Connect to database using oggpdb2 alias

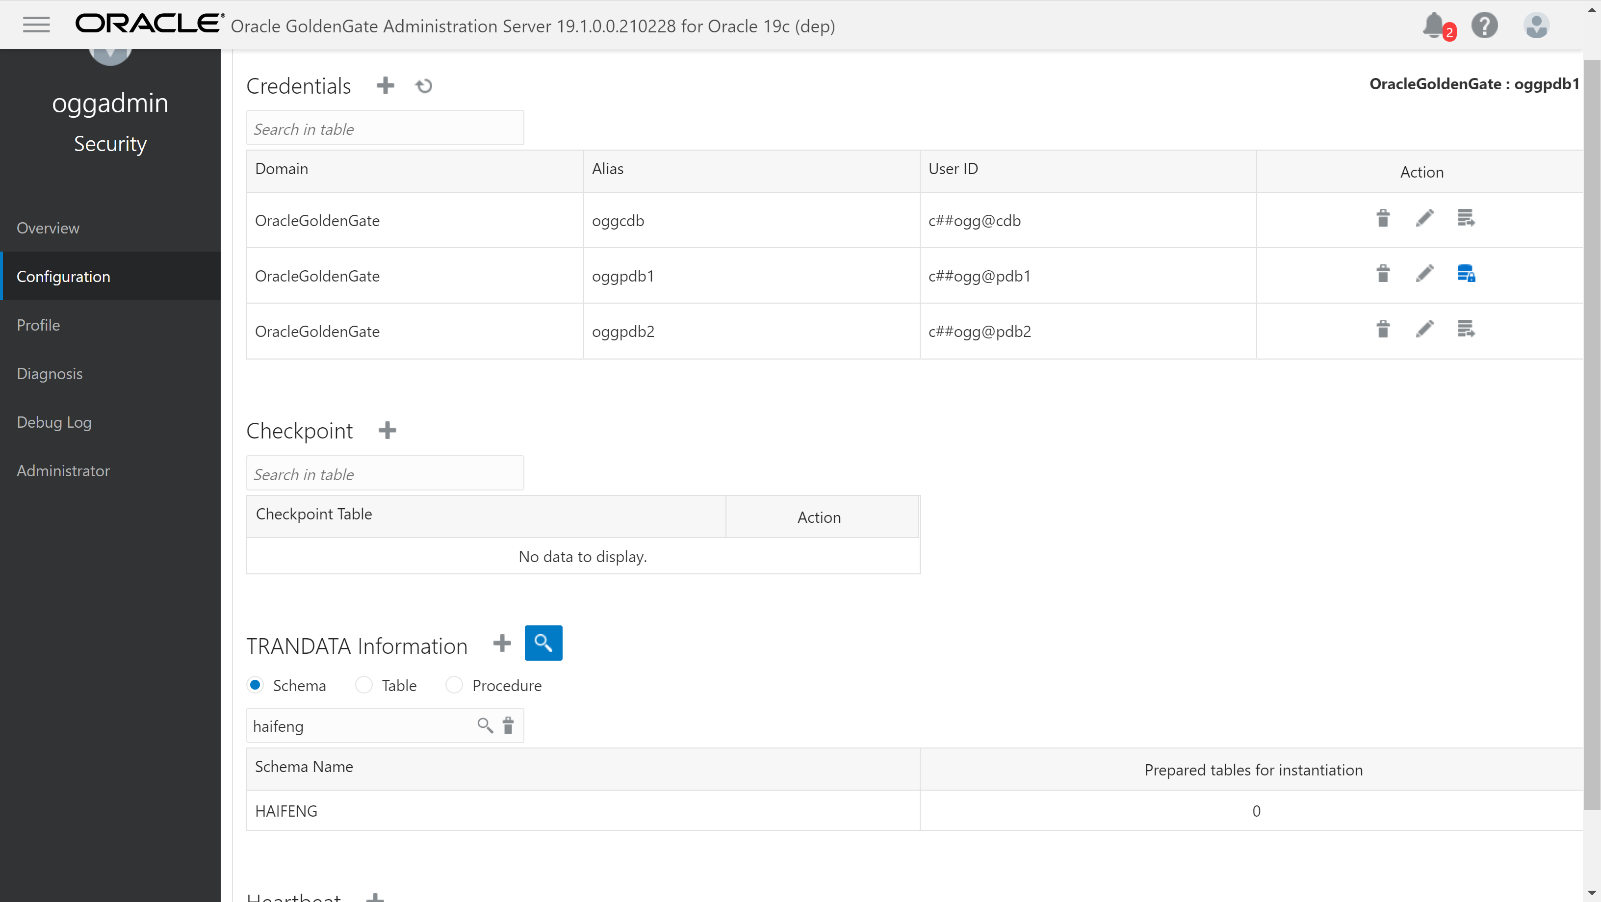[x=1466, y=329]
